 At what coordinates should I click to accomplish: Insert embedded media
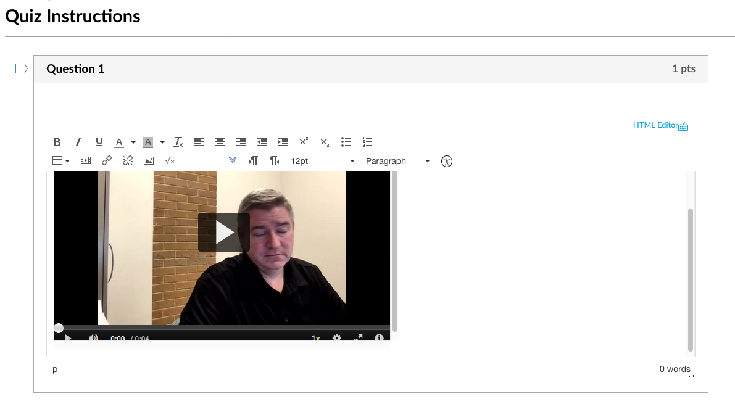pos(86,161)
